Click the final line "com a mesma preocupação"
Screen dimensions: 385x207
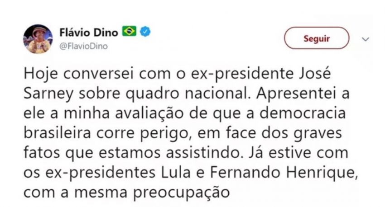[124, 193]
